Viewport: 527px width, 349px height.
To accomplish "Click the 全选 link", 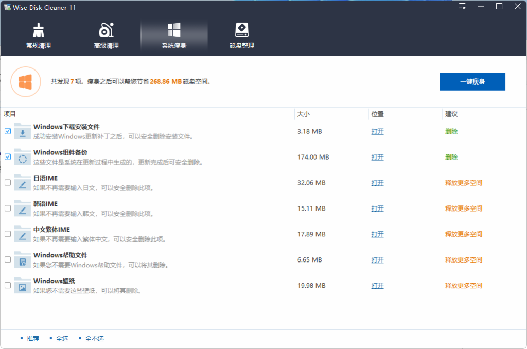I will tap(62, 339).
